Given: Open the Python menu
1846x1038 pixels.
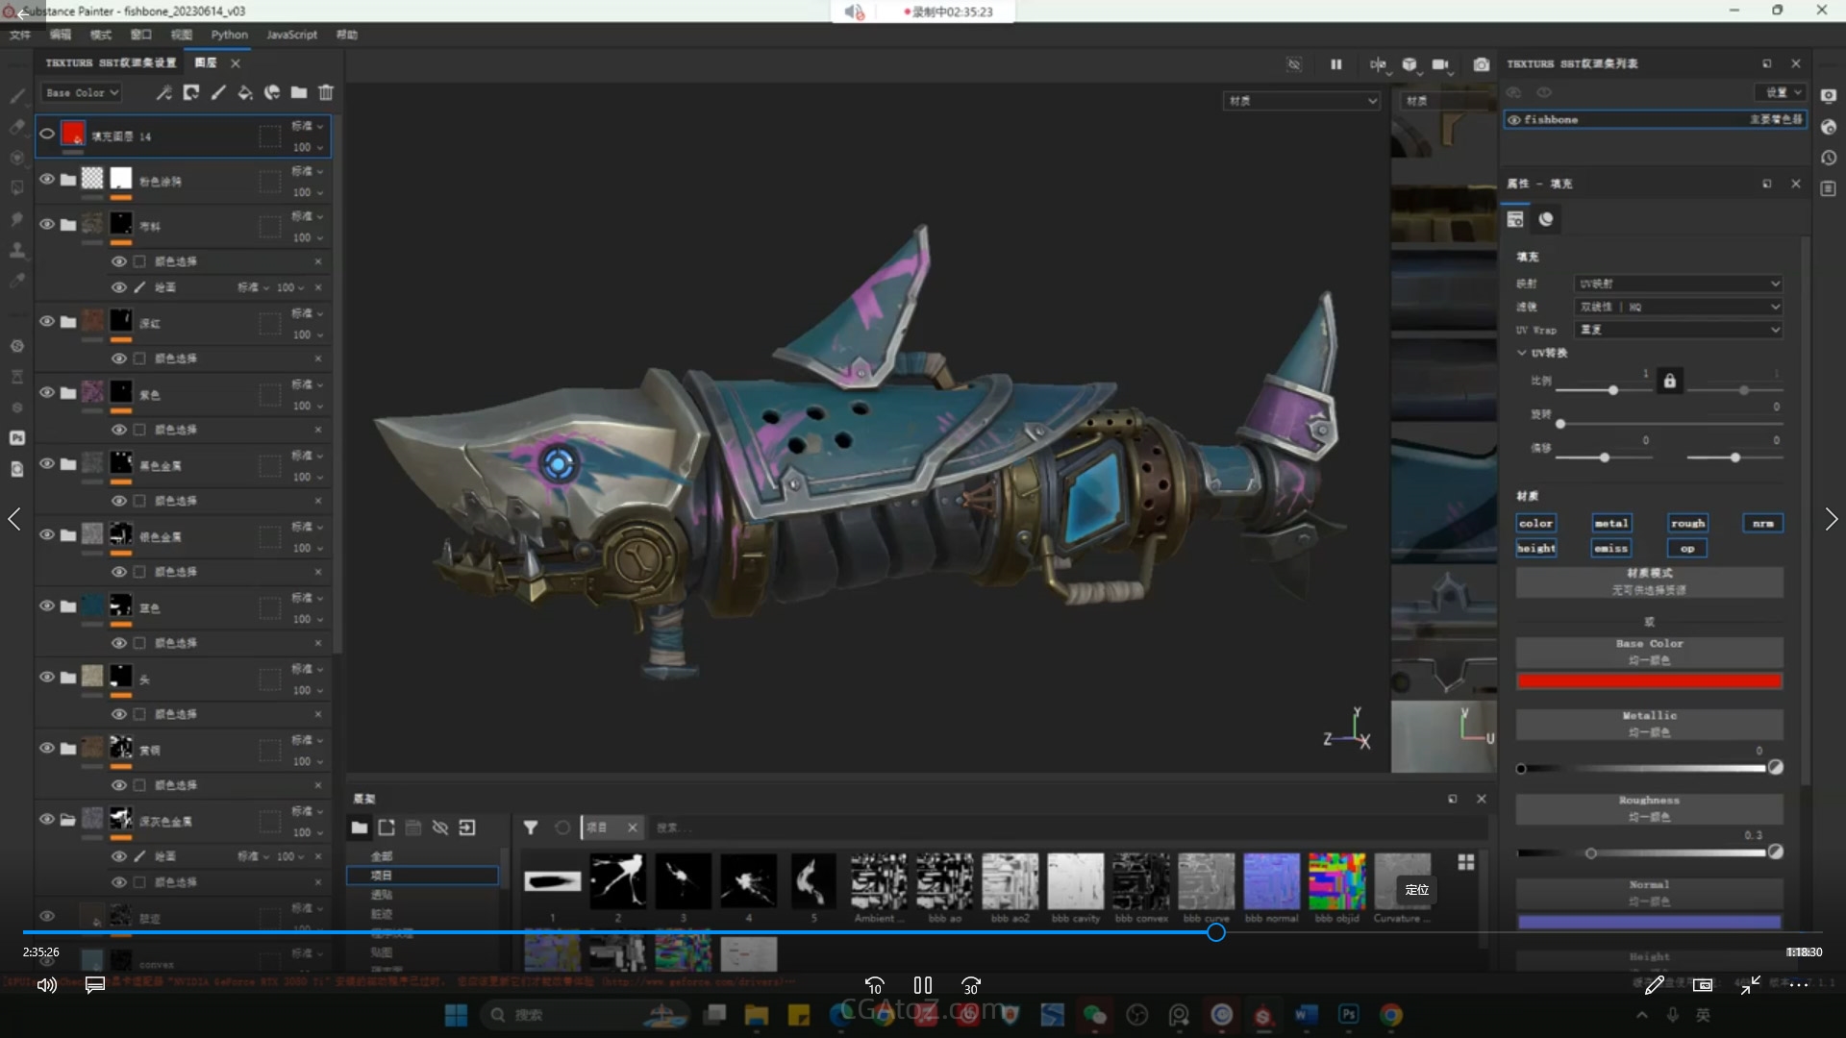Looking at the screenshot, I should coord(229,35).
